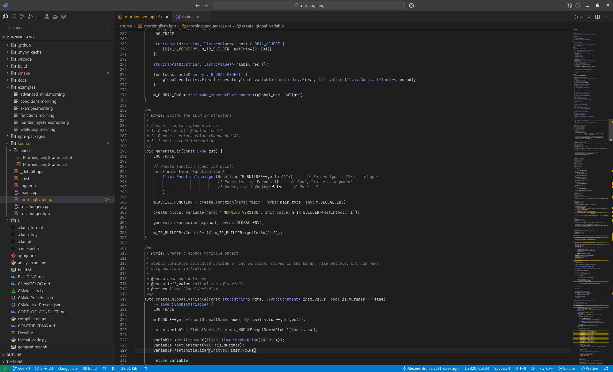Open the Extensions view
The width and height of the screenshot is (613, 372).
[39, 17]
